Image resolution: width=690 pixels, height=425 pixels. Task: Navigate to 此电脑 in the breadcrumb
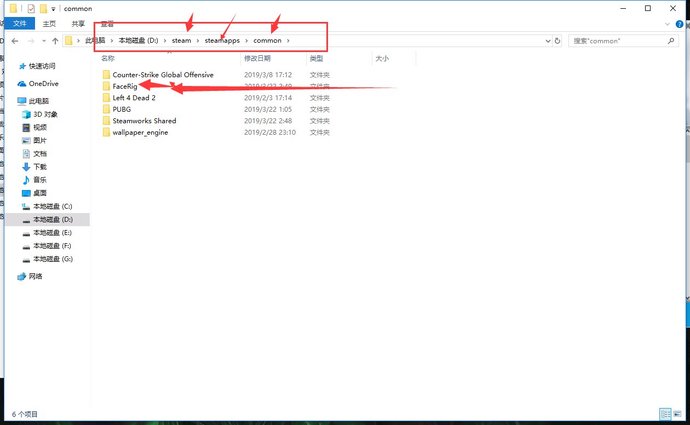[x=95, y=41]
